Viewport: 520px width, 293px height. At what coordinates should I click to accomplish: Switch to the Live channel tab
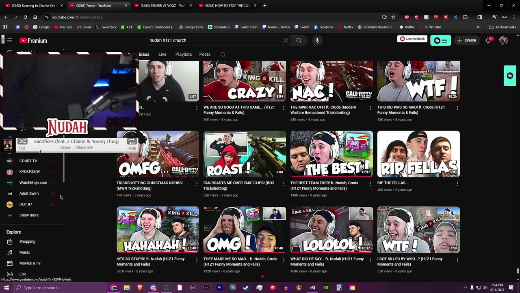(x=162, y=55)
